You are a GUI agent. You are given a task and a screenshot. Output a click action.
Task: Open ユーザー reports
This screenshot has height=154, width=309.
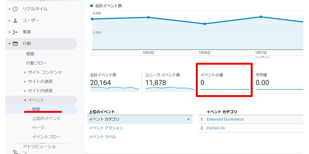coord(31,21)
